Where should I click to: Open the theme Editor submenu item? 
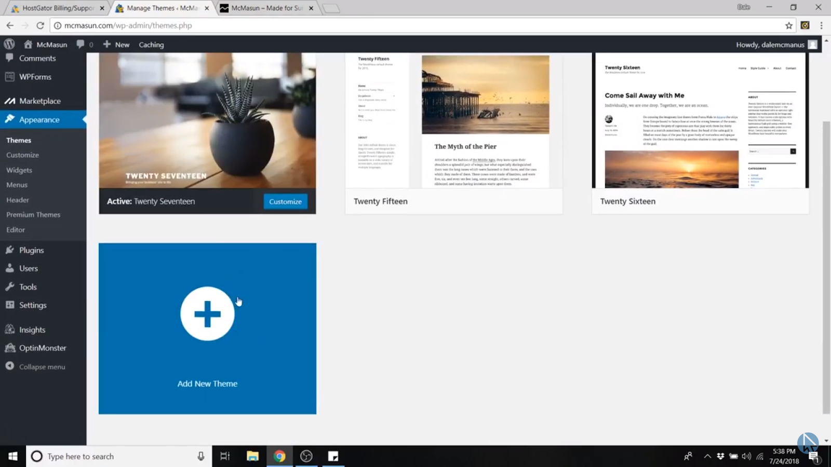(x=16, y=230)
